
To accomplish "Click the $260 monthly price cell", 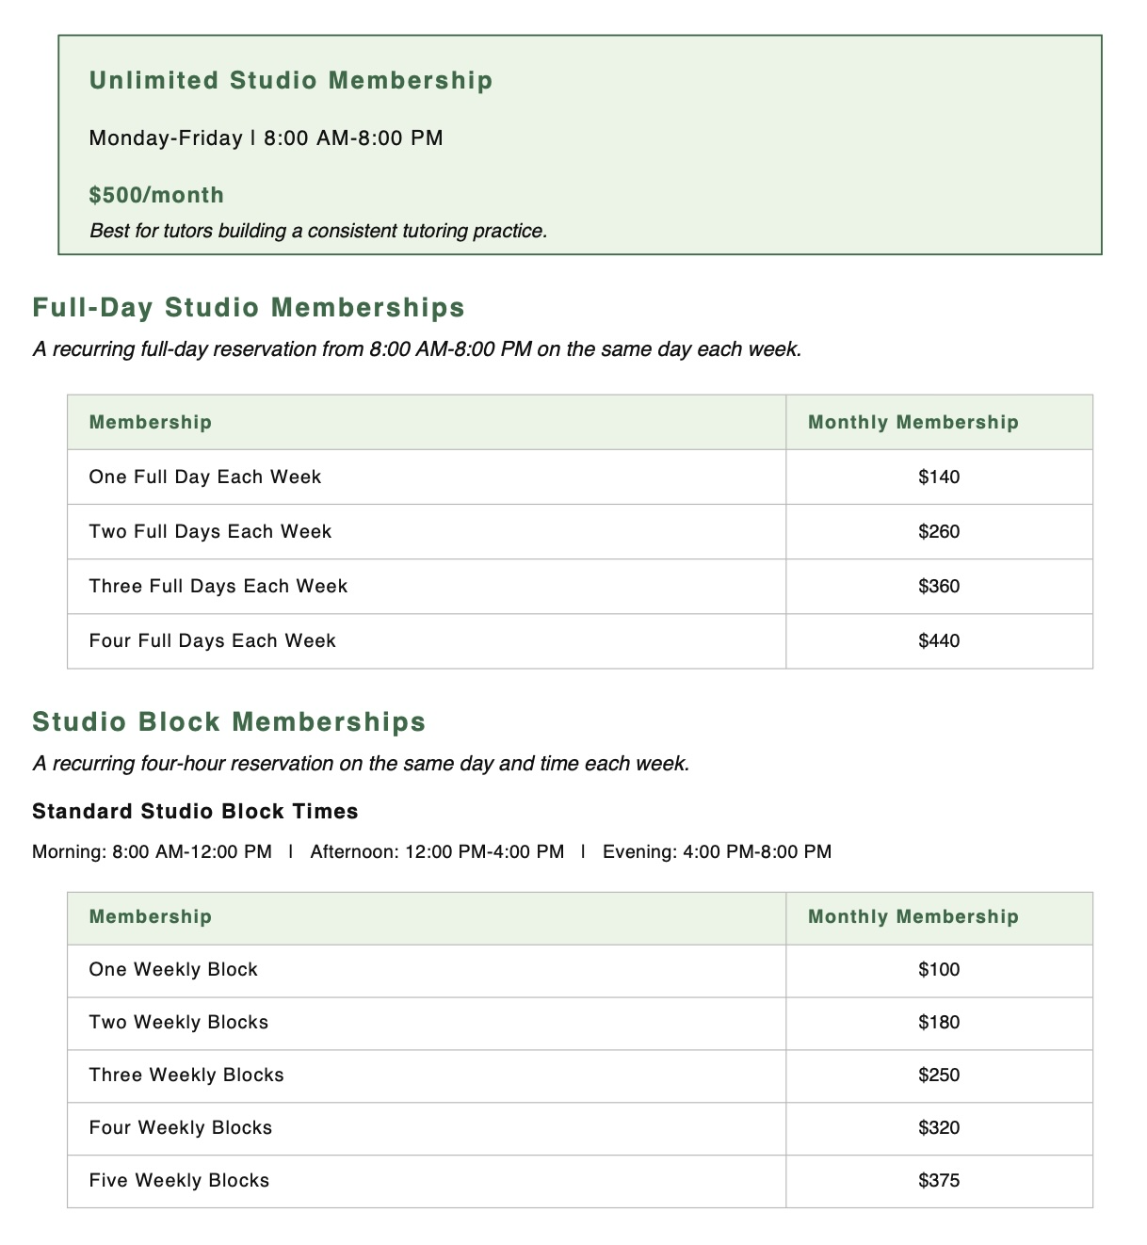I will pos(939,531).
